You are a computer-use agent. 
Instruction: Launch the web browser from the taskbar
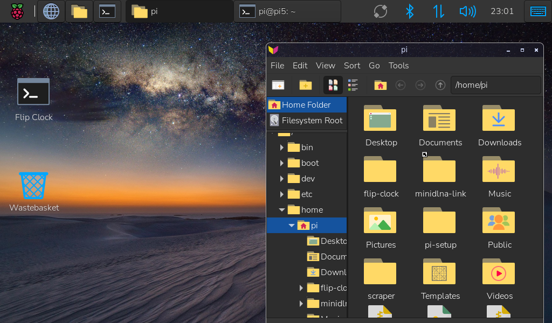tap(51, 12)
